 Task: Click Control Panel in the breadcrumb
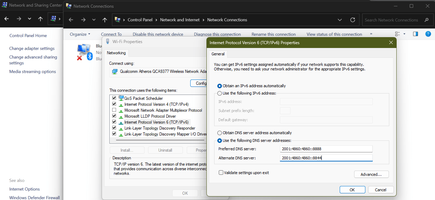tap(140, 20)
